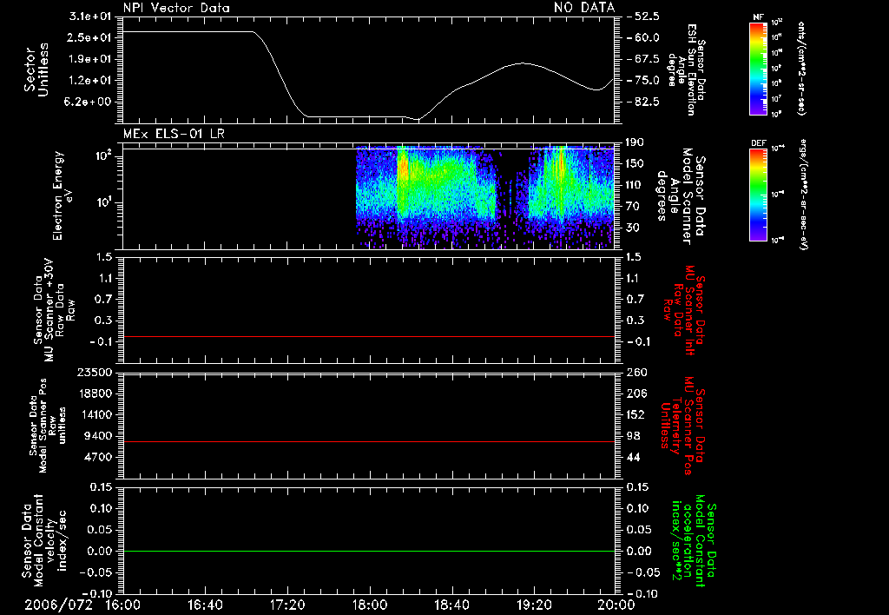
Task: Select the "Electron Energy eV" axis label
Action: [x=63, y=195]
